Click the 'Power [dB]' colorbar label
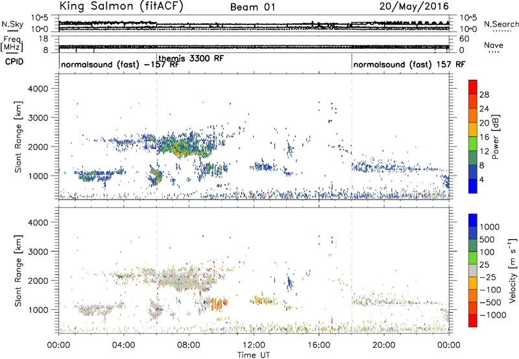Viewport: 519px width, 359px height. (x=495, y=137)
